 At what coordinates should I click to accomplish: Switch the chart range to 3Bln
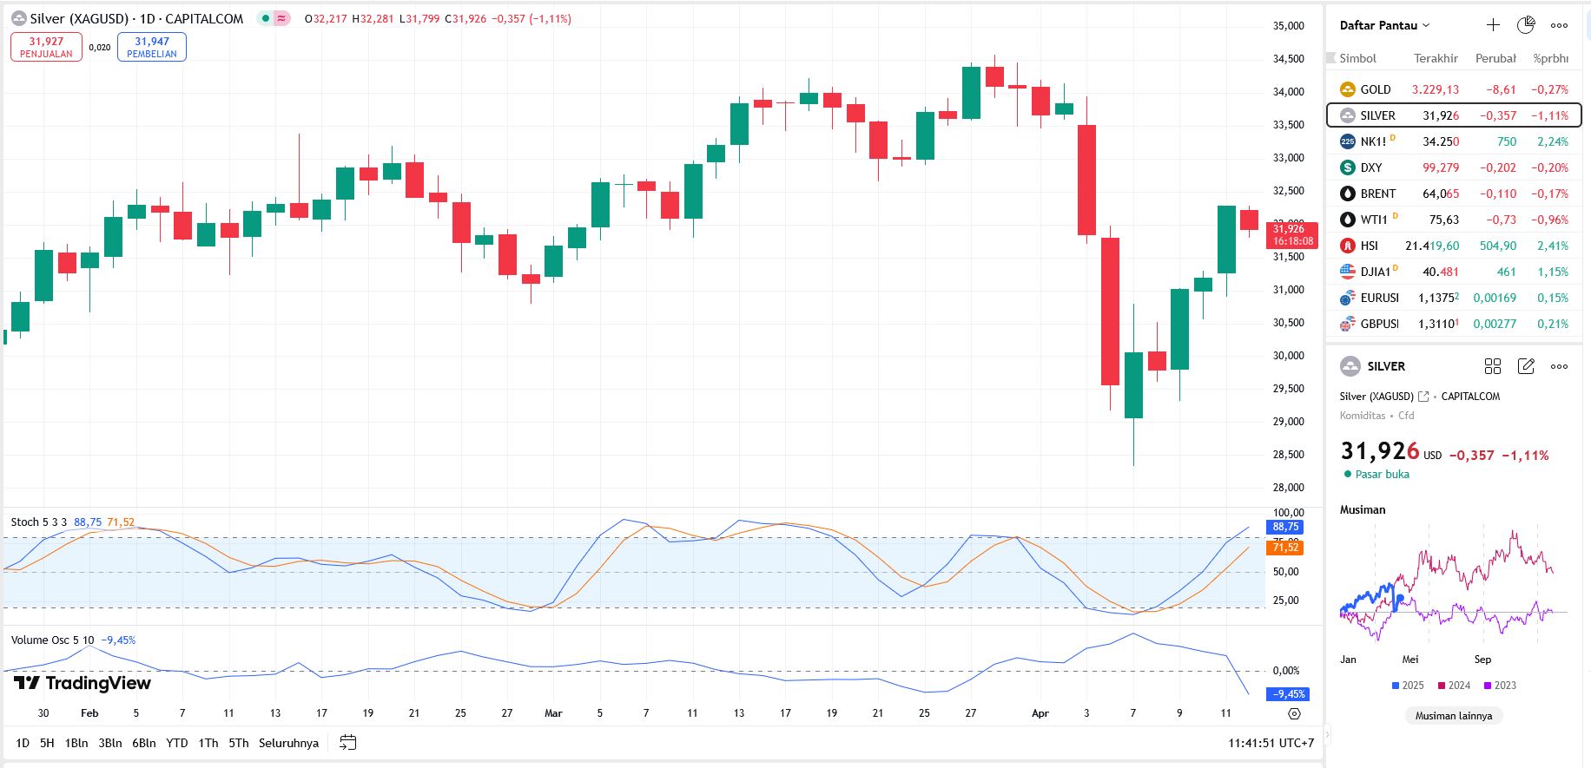coord(110,743)
